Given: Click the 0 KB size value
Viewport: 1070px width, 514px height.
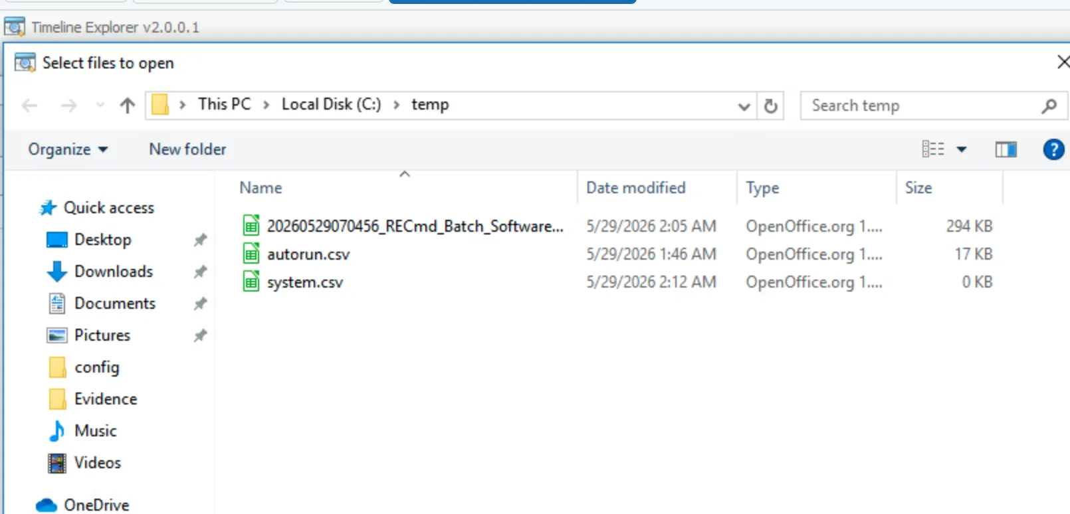Looking at the screenshot, I should [978, 282].
